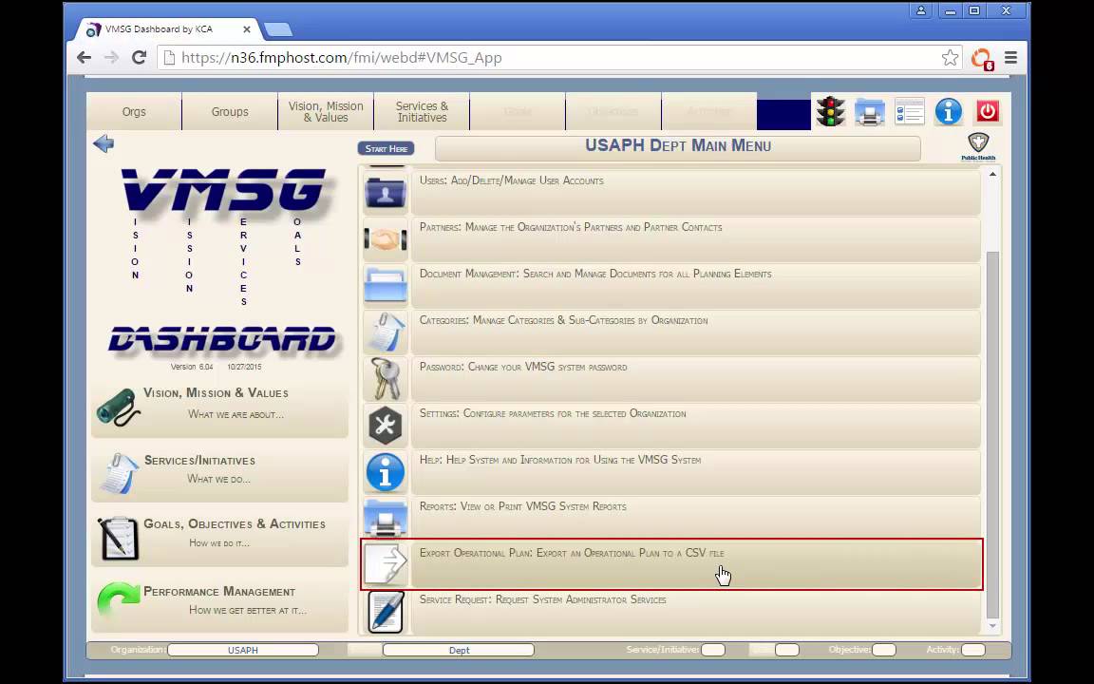The image size is (1094, 684).
Task: Select Export Operational Plan to CSV row
Action: click(x=695, y=564)
